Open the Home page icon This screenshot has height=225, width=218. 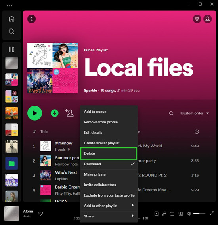coord(11,19)
